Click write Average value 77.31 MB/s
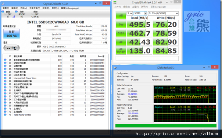Screen dimensions: 222x138 (133, 94)
